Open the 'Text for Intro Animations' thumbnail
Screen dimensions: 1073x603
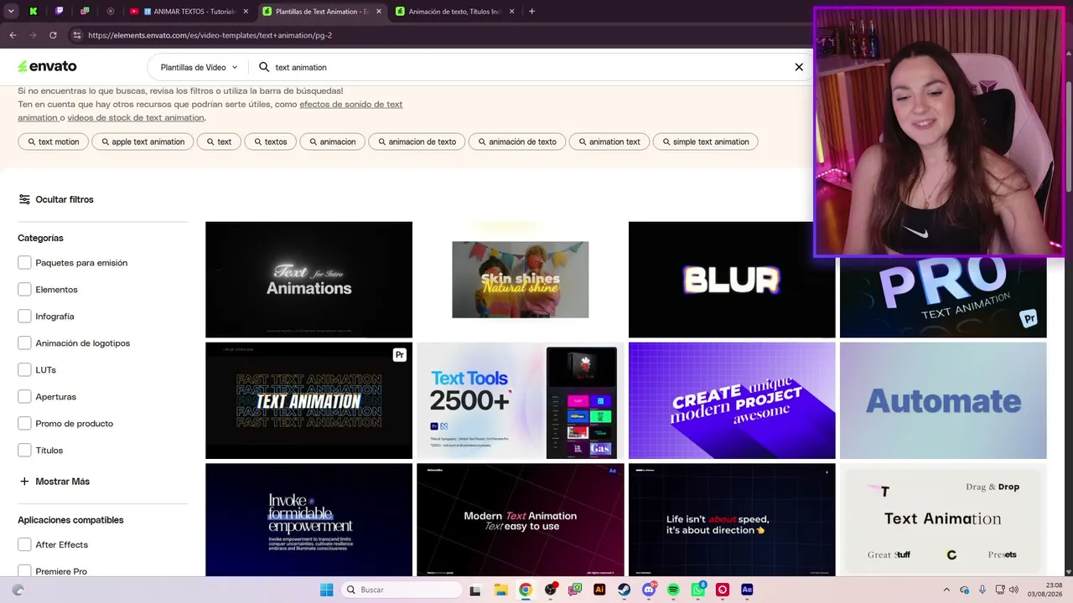(308, 280)
